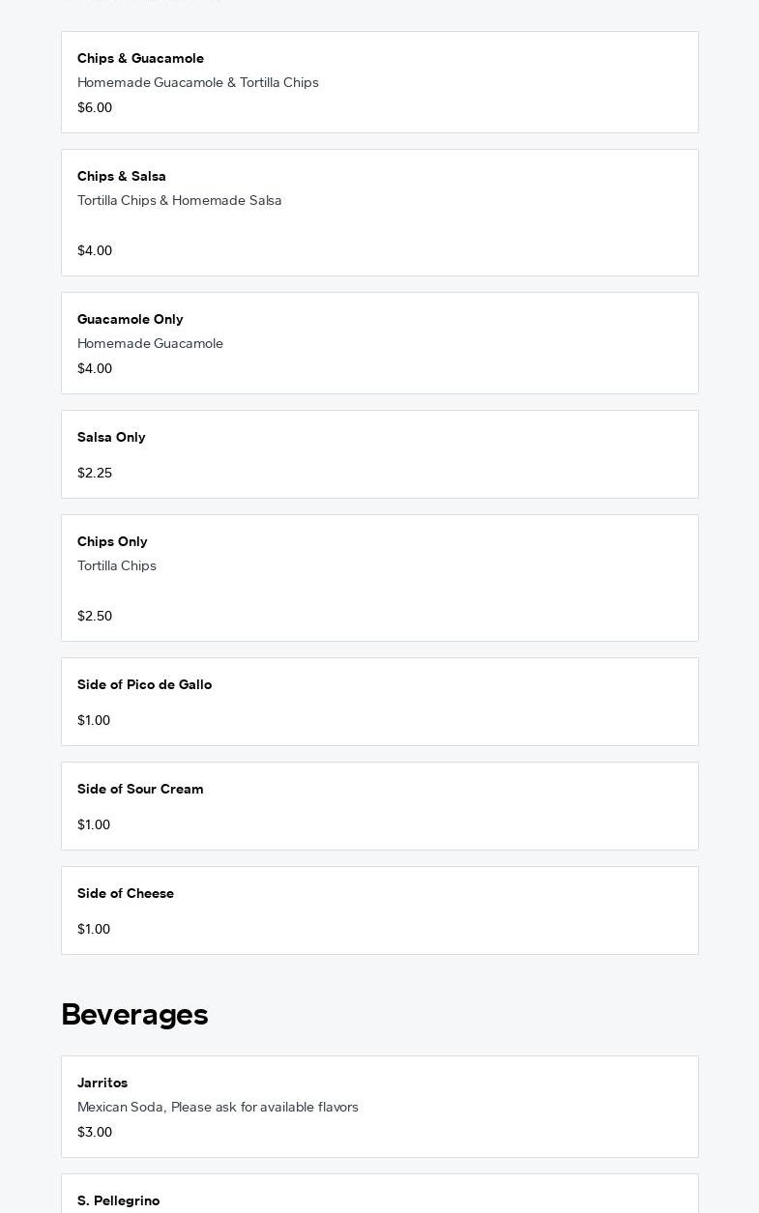Open the Chips & Salsa item card
The height and width of the screenshot is (1213, 759).
pyautogui.click(x=379, y=213)
